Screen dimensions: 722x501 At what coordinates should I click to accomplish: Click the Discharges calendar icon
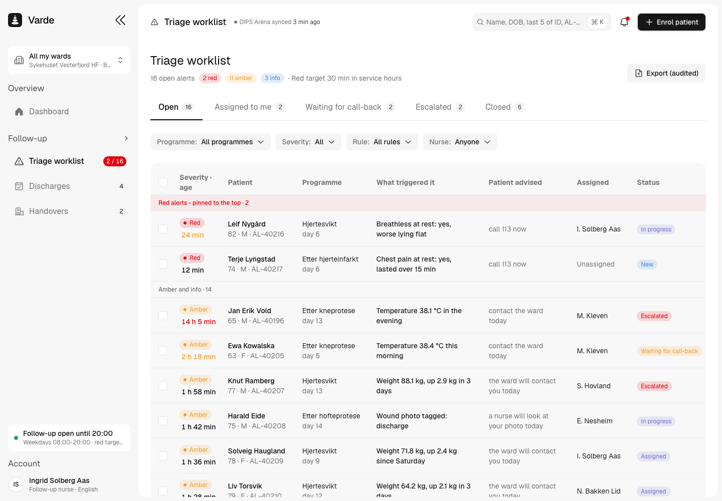coord(19,186)
